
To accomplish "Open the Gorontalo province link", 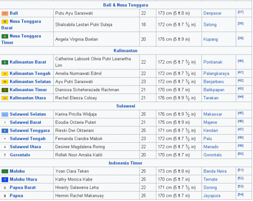I will point(20,155).
